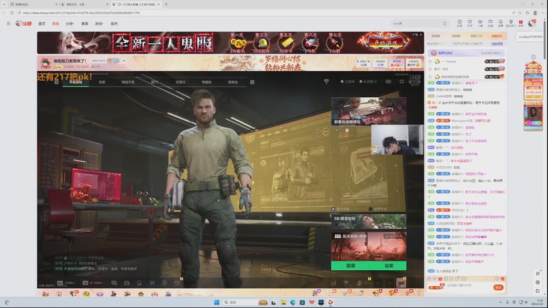
Task: Open Microsoft Edge from the taskbar
Action: click(292, 302)
